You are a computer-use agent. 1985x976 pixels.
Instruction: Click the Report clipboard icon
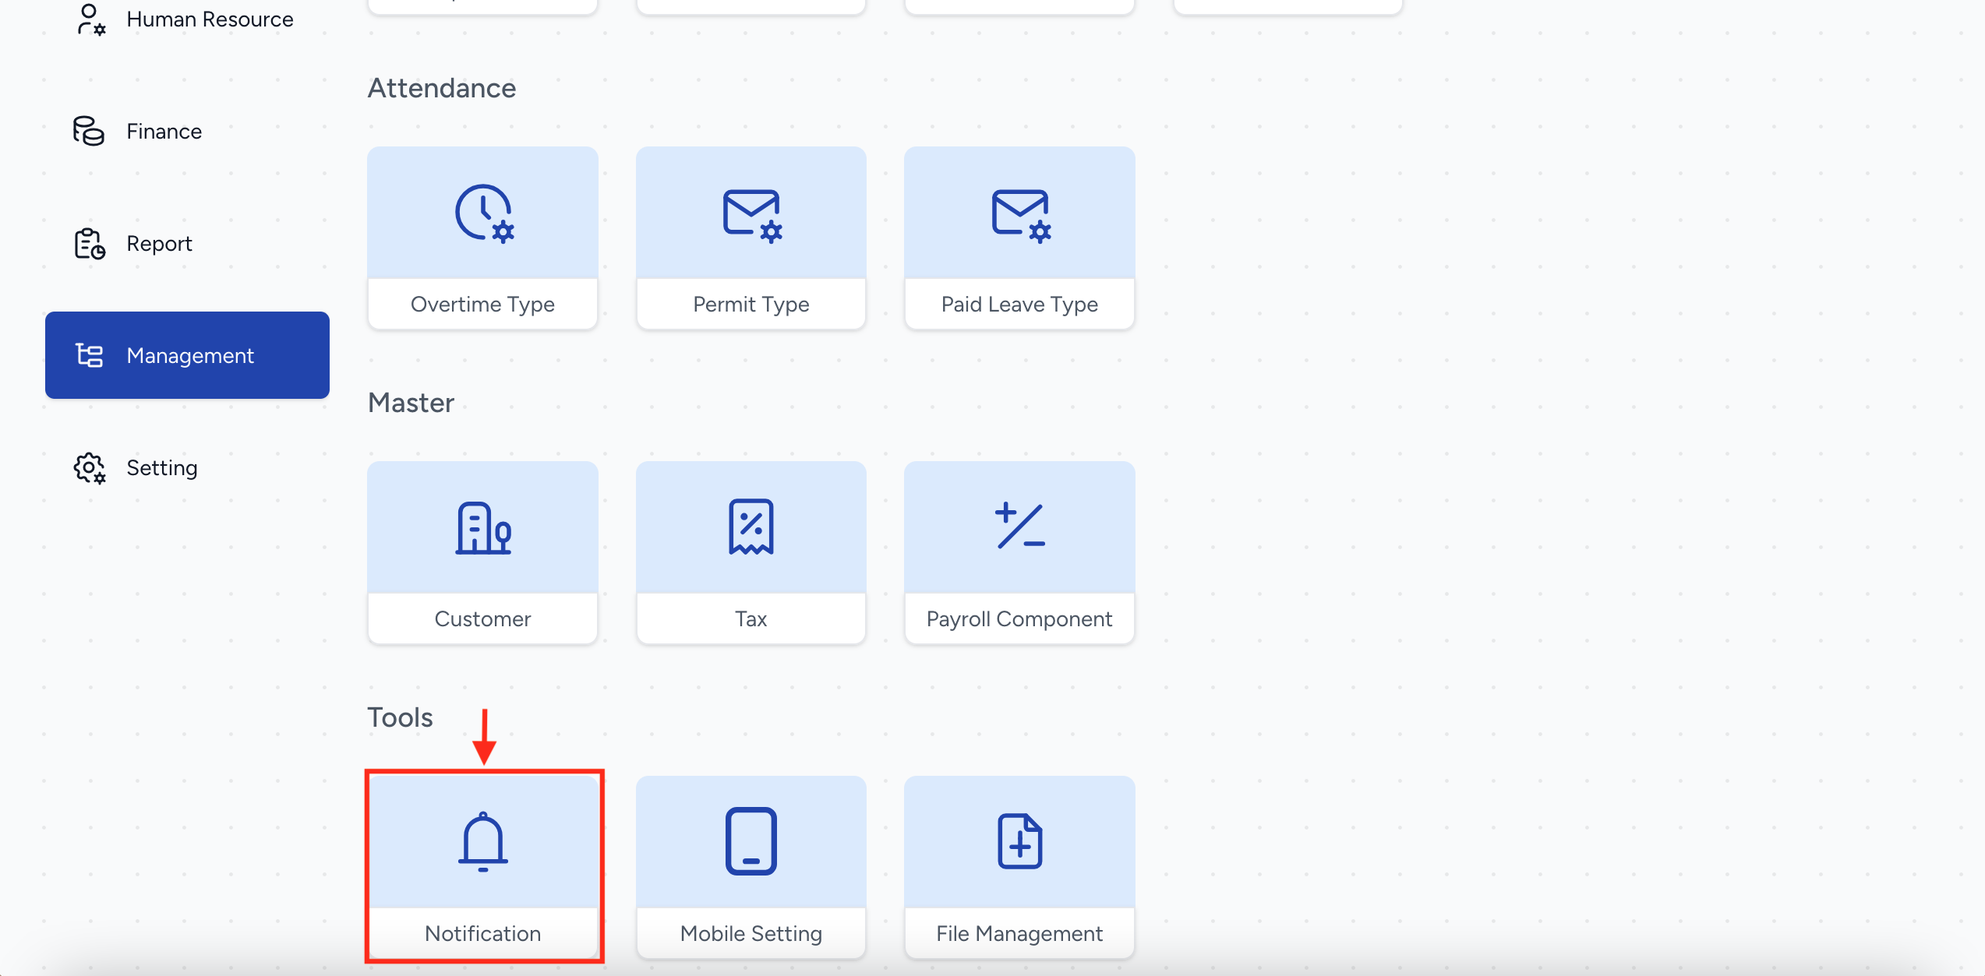[x=90, y=244]
